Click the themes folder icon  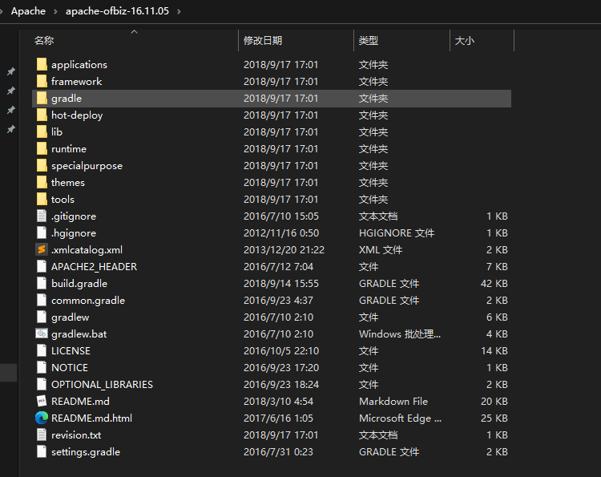click(42, 182)
